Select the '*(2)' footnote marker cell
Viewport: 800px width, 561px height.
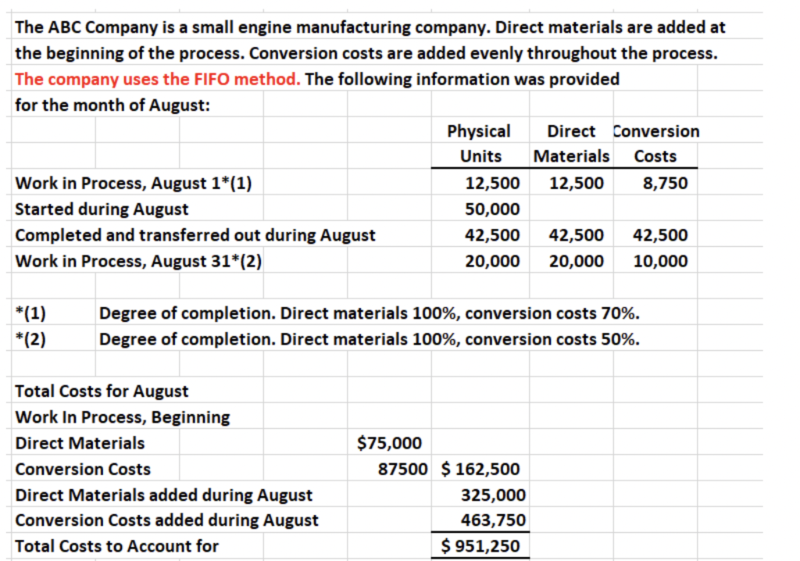pos(30,339)
